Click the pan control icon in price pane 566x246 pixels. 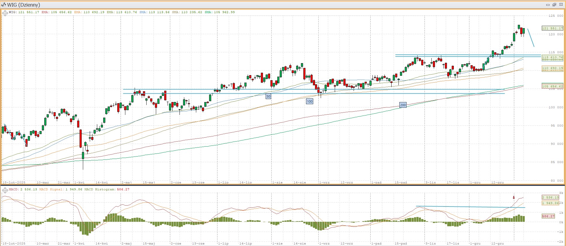tap(5, 13)
